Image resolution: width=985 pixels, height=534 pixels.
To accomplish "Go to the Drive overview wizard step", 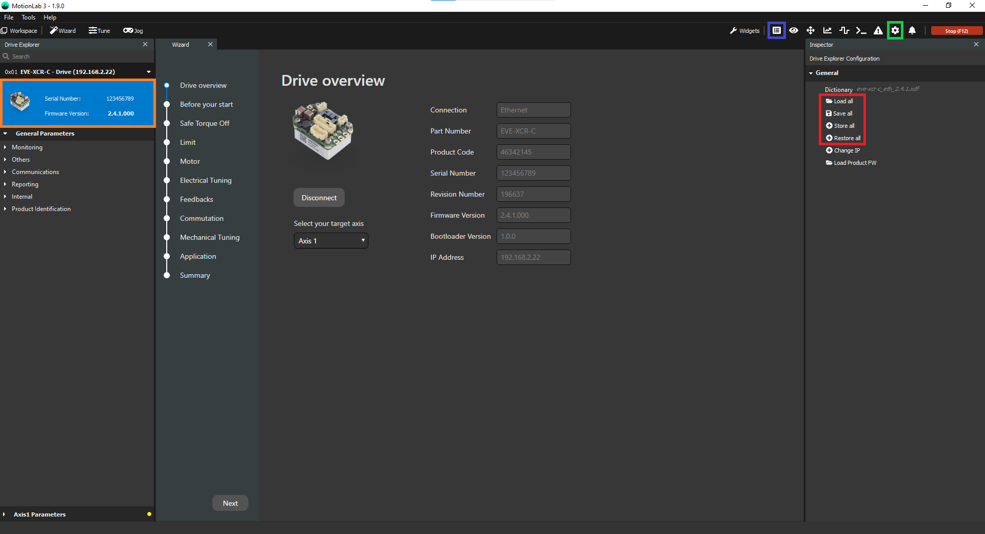I will click(x=203, y=85).
